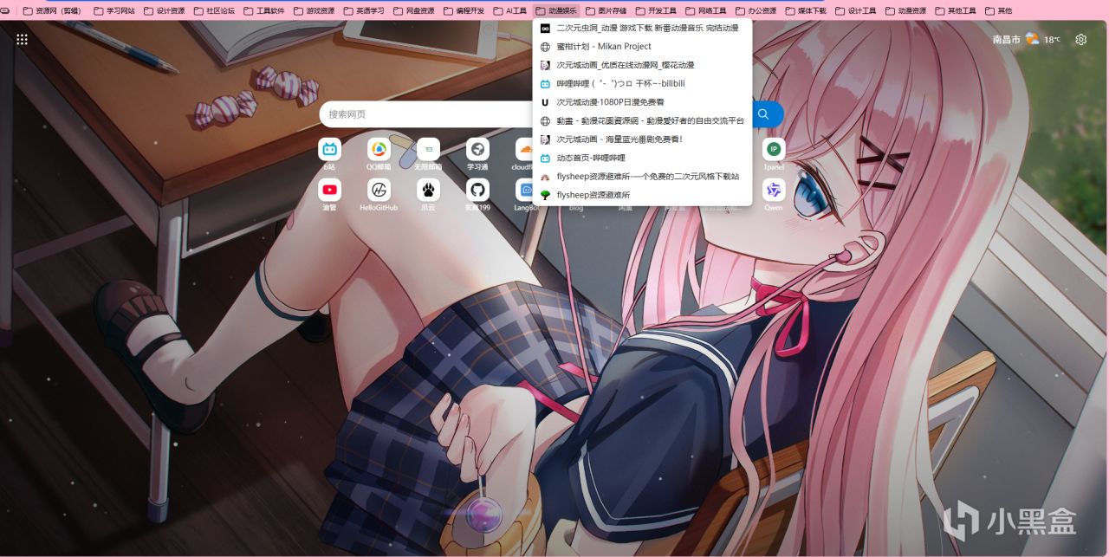Expand the 媒体下载 bookmark folder
1109x557 pixels.
(806, 11)
